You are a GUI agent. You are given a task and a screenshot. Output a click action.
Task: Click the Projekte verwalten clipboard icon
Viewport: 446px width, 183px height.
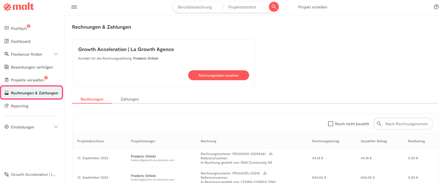pos(7,80)
